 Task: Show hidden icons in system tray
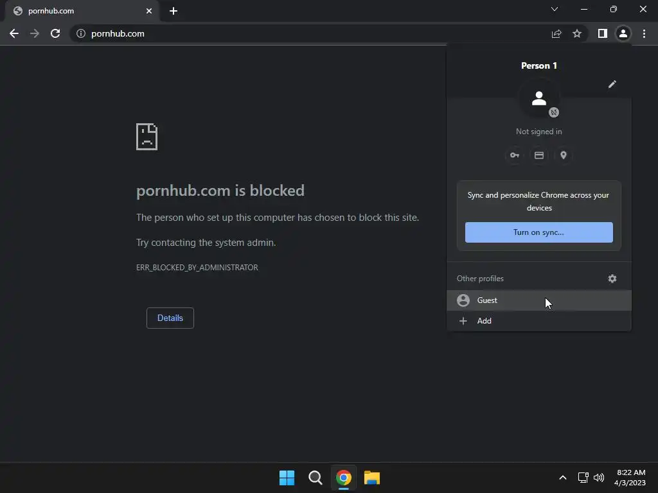click(563, 478)
